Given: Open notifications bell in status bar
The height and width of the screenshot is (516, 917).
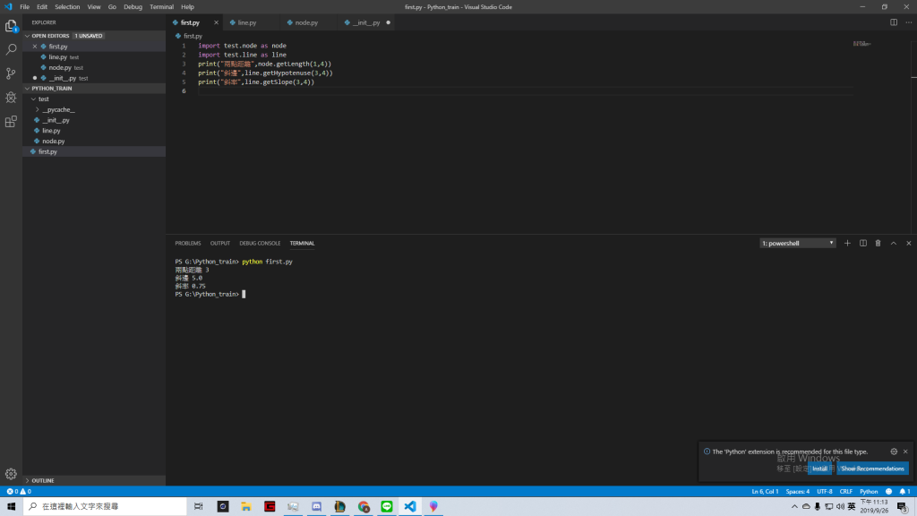Looking at the screenshot, I should click(904, 492).
